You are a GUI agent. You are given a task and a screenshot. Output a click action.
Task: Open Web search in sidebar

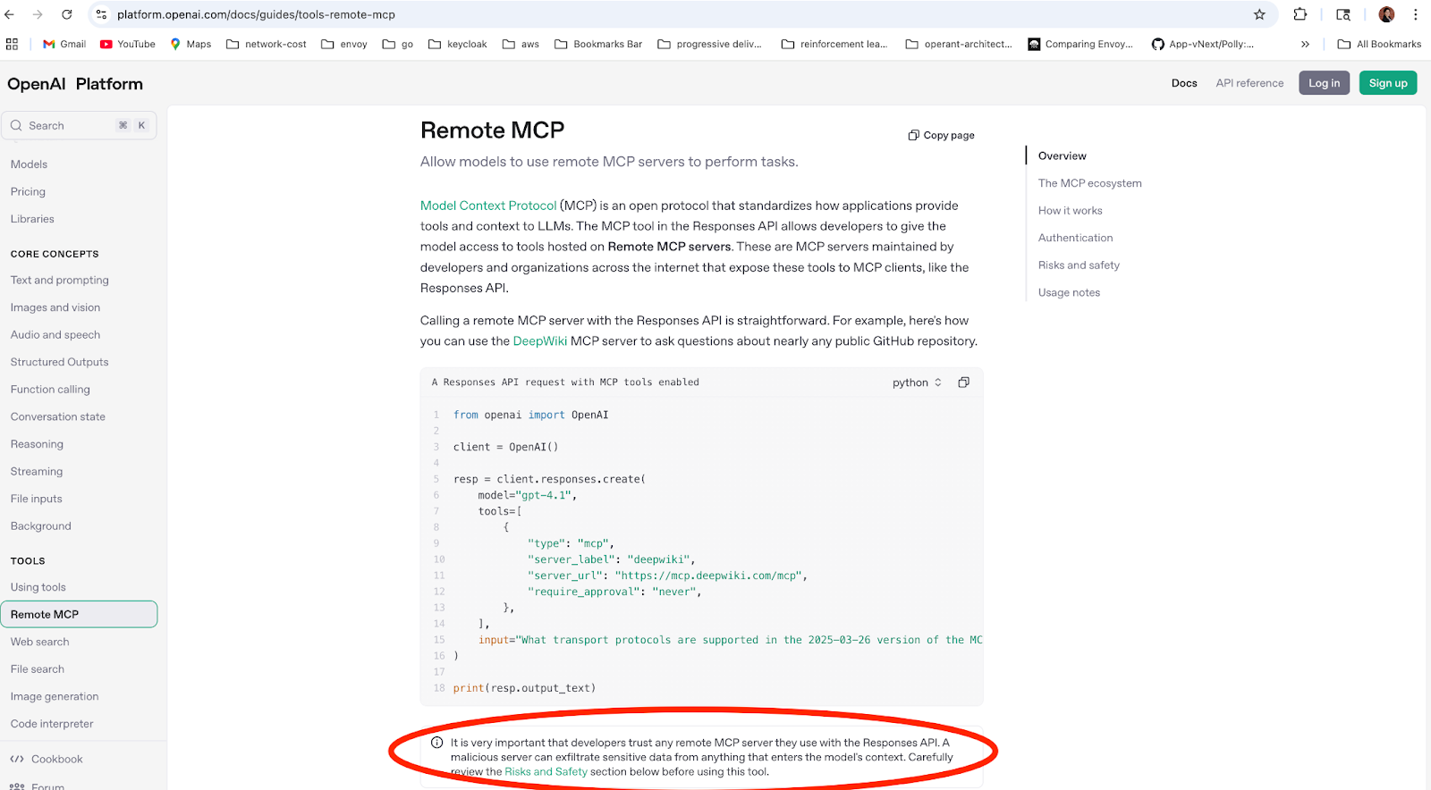click(40, 642)
